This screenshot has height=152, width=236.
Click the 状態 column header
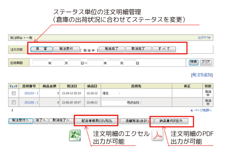(x=208, y=86)
